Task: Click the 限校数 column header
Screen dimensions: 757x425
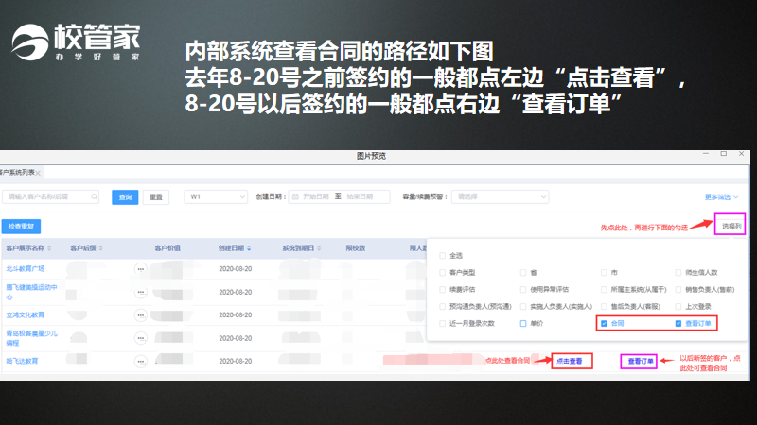Action: point(356,248)
